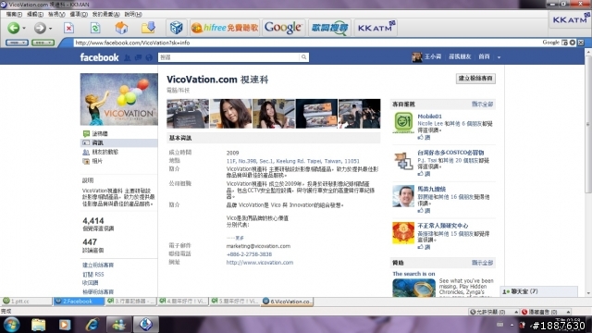Viewport: 592px width, 333px height.
Task: Click the magnifier in Facebook search box
Action: pyautogui.click(x=303, y=57)
